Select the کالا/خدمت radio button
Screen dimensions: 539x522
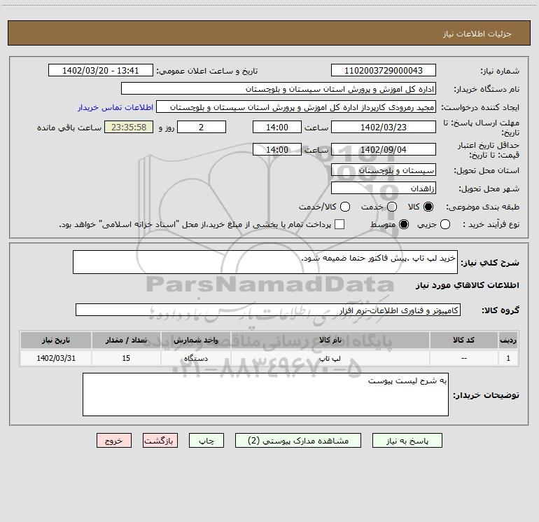point(345,207)
